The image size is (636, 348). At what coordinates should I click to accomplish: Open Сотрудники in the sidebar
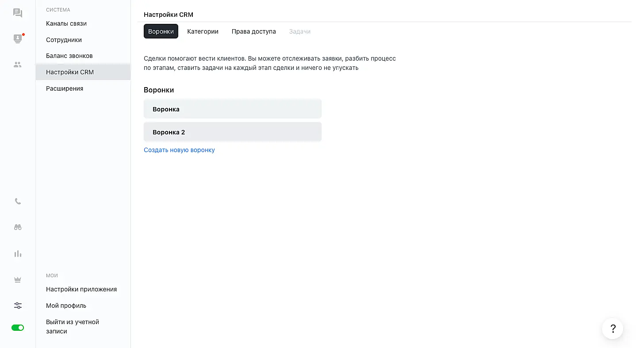(x=64, y=40)
